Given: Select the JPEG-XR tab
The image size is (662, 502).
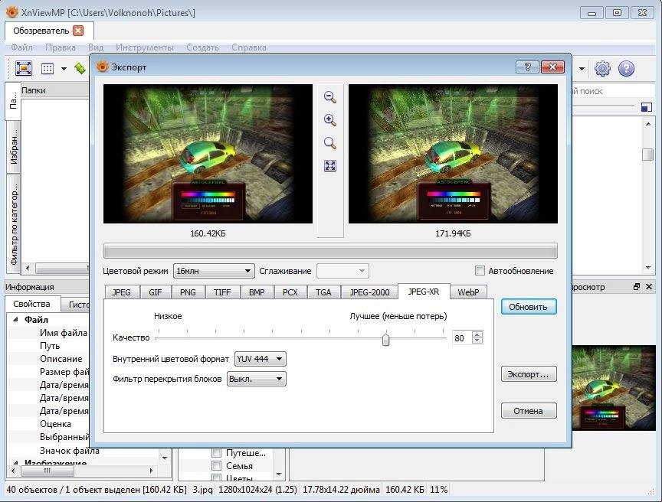Looking at the screenshot, I should pyautogui.click(x=424, y=292).
